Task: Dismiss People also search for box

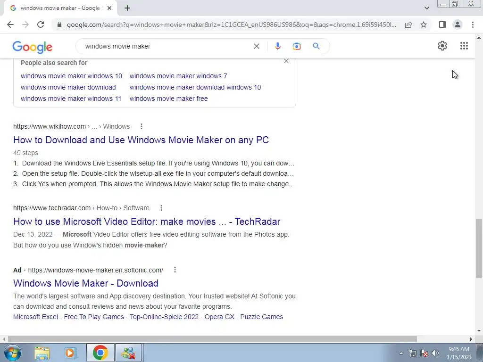Action: (286, 61)
